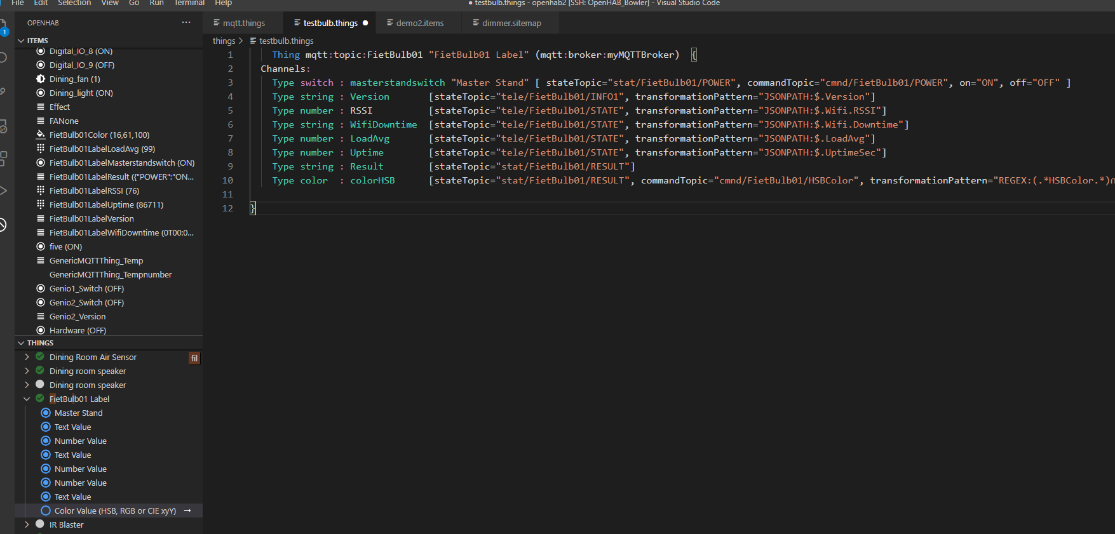Click the 'things' breadcrumb folder
Image resolution: width=1115 pixels, height=534 pixels.
click(224, 41)
